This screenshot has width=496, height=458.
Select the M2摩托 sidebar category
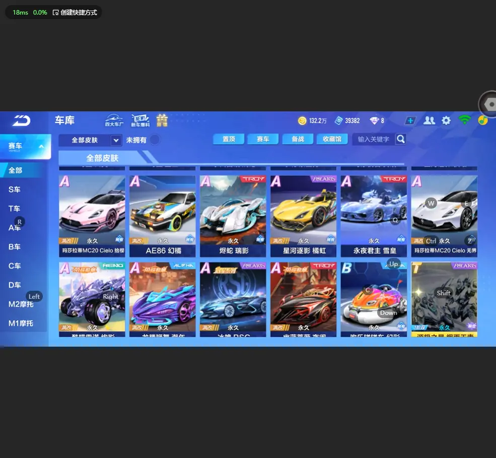point(21,304)
